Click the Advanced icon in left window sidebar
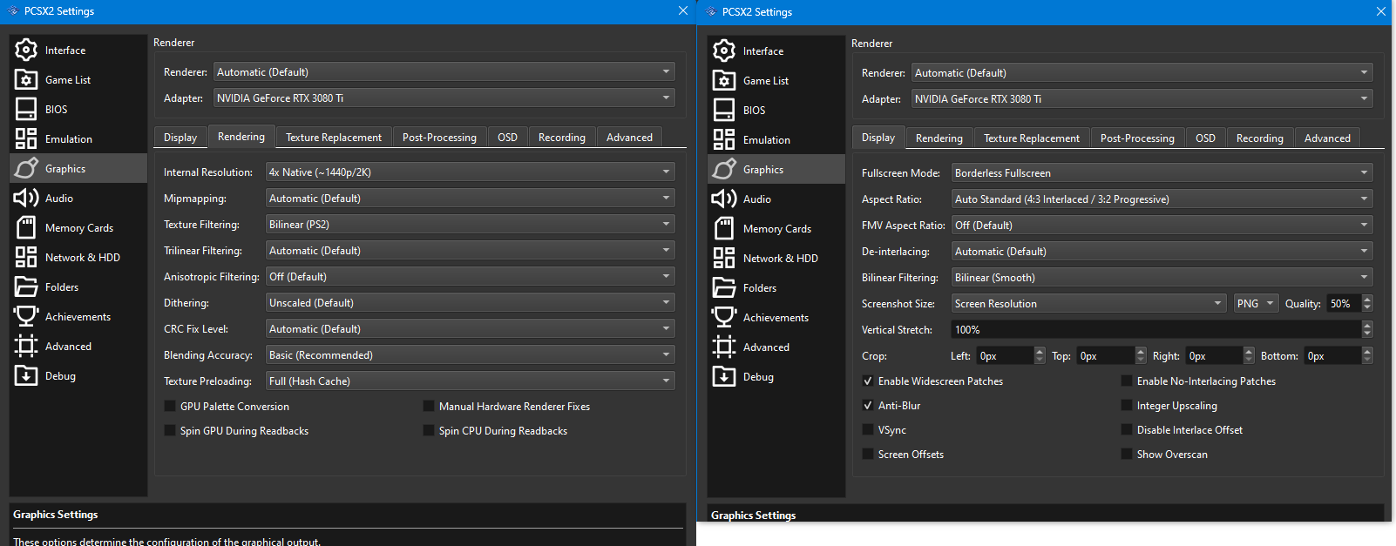This screenshot has width=1396, height=546. 26,346
